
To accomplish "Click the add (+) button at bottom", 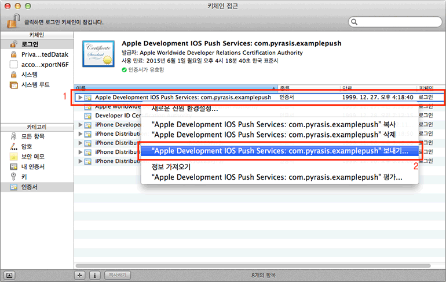I will click(x=80, y=275).
